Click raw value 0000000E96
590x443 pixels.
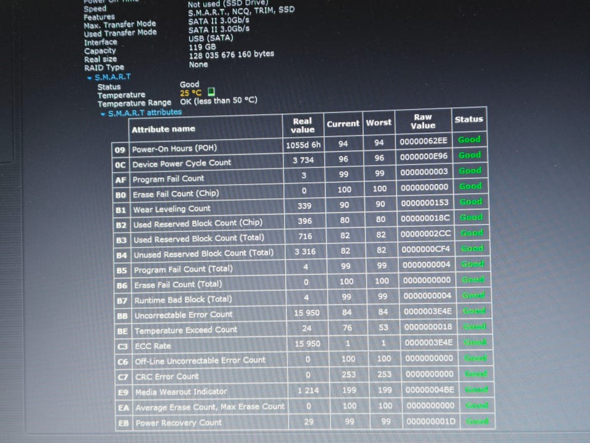tap(423, 156)
